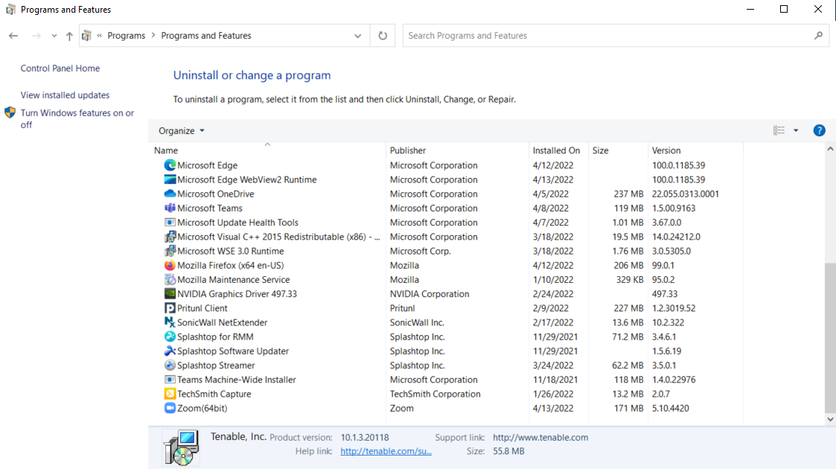This screenshot has height=469, width=836.
Task: Click the help question mark icon
Action: [819, 130]
